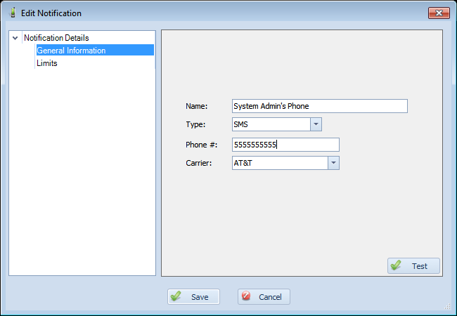Screen dimensions: 457x316
Task: Click the Name: label
Action: (x=196, y=106)
